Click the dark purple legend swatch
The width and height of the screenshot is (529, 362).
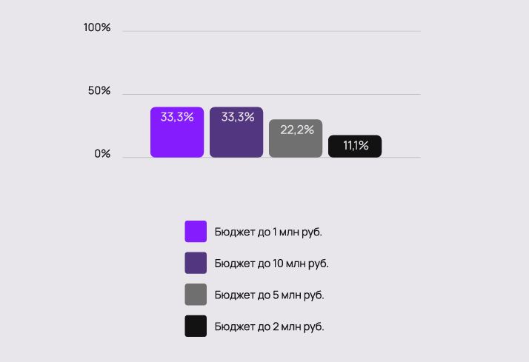tap(196, 263)
